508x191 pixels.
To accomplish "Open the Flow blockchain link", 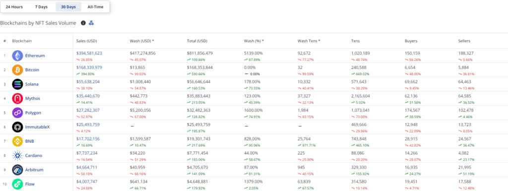I will pos(30,184).
